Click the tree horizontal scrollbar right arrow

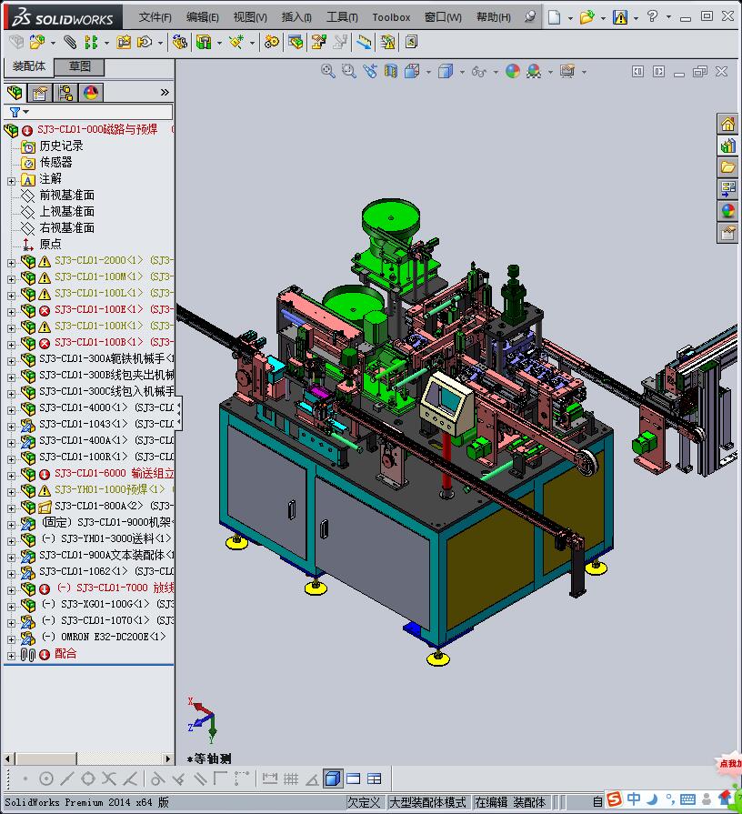(167, 759)
